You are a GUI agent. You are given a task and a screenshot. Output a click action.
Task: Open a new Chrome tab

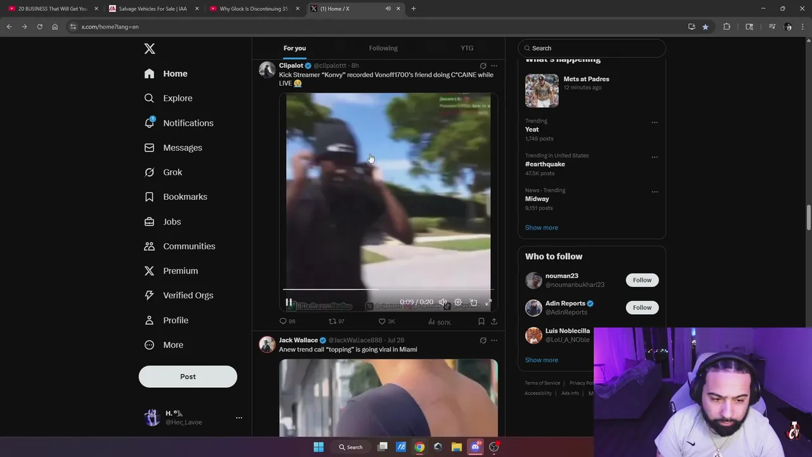coord(414,9)
